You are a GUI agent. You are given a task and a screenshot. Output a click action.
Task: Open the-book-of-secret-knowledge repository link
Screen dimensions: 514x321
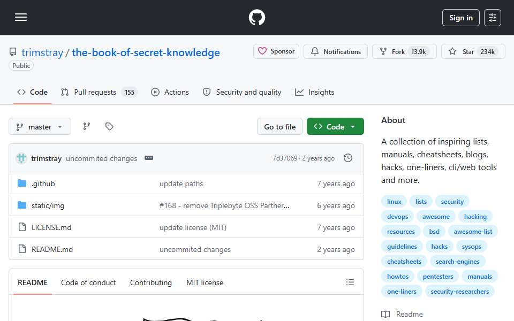point(146,52)
